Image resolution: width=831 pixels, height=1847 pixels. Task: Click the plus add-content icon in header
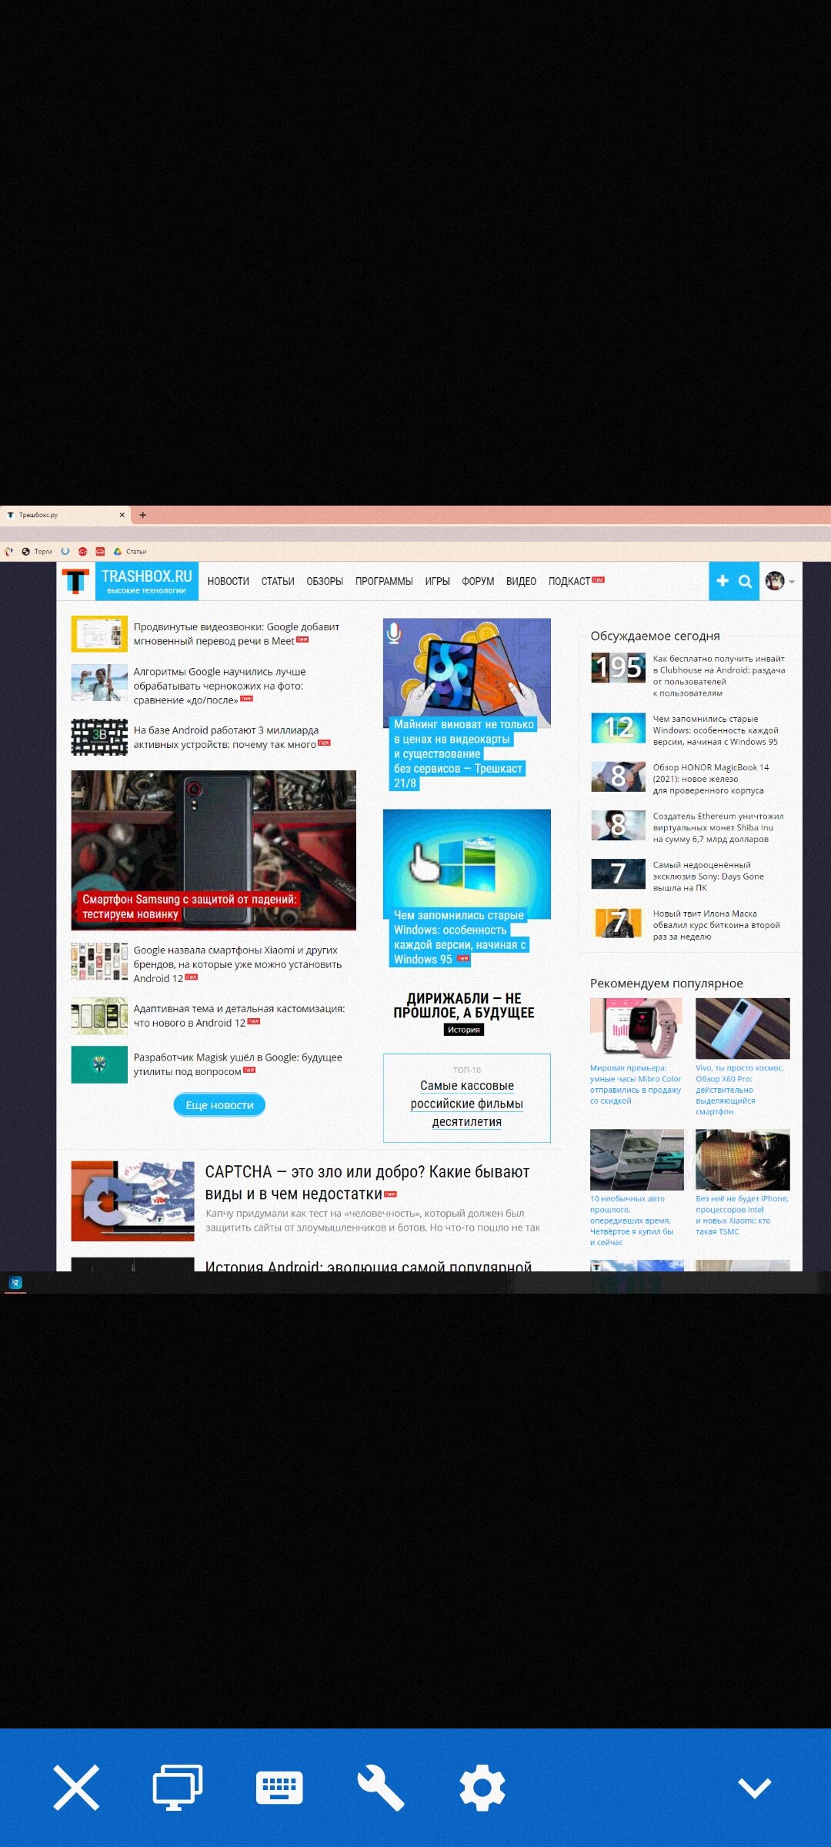[x=723, y=581]
